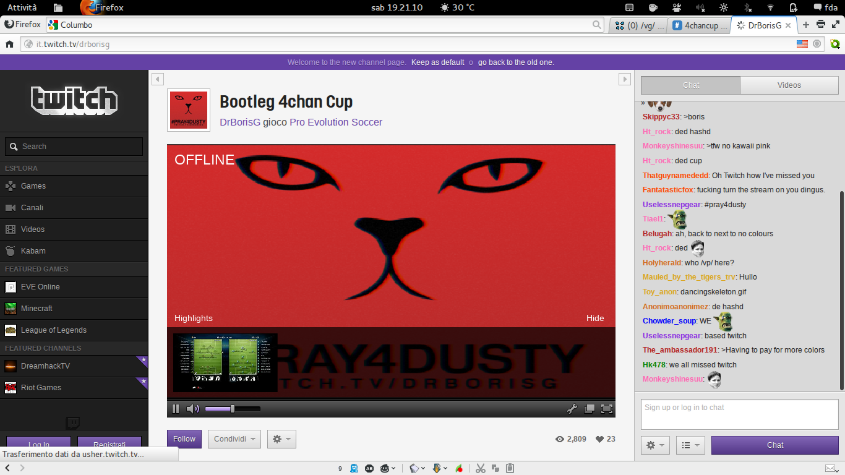845x475 pixels.
Task: Go back using the add-on bar arrow
Action: 6,468
